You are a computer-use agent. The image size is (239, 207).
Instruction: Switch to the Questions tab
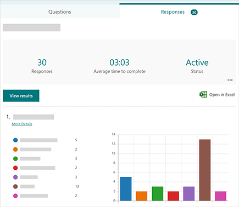(60, 12)
